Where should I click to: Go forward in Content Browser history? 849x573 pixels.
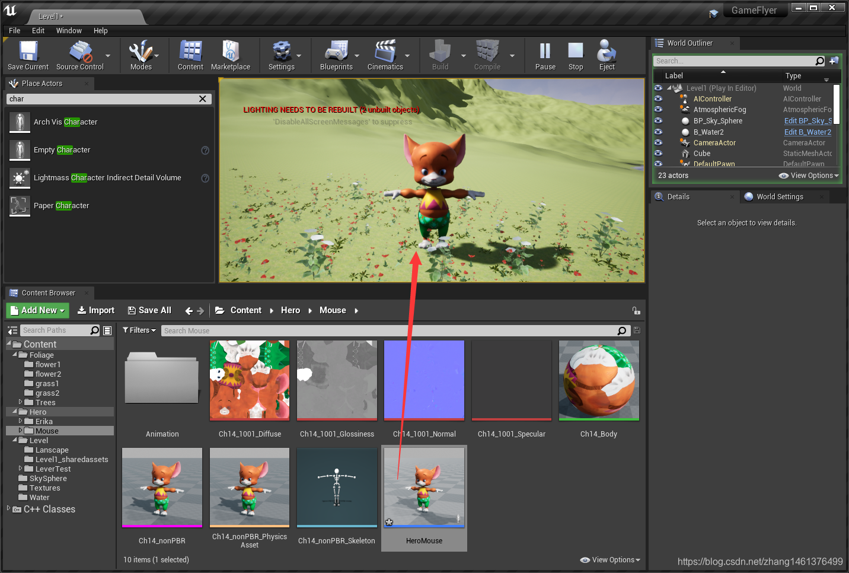tap(200, 311)
